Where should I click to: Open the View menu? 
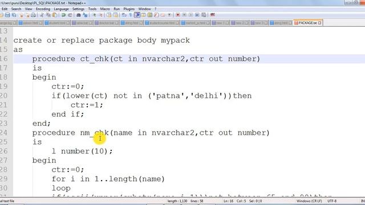click(x=29, y=9)
